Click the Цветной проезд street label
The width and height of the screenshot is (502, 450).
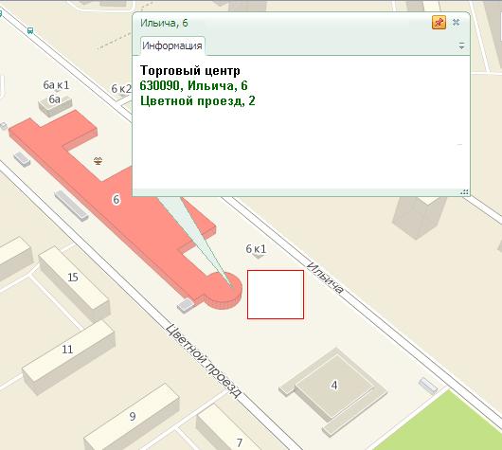coord(204,361)
